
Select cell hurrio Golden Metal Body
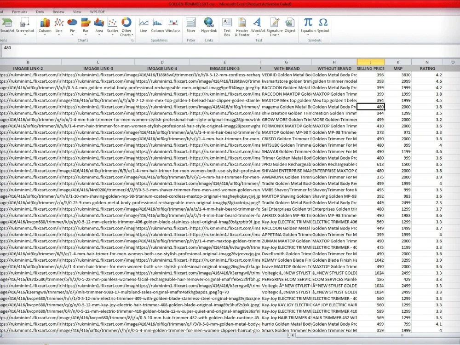tap(286, 324)
